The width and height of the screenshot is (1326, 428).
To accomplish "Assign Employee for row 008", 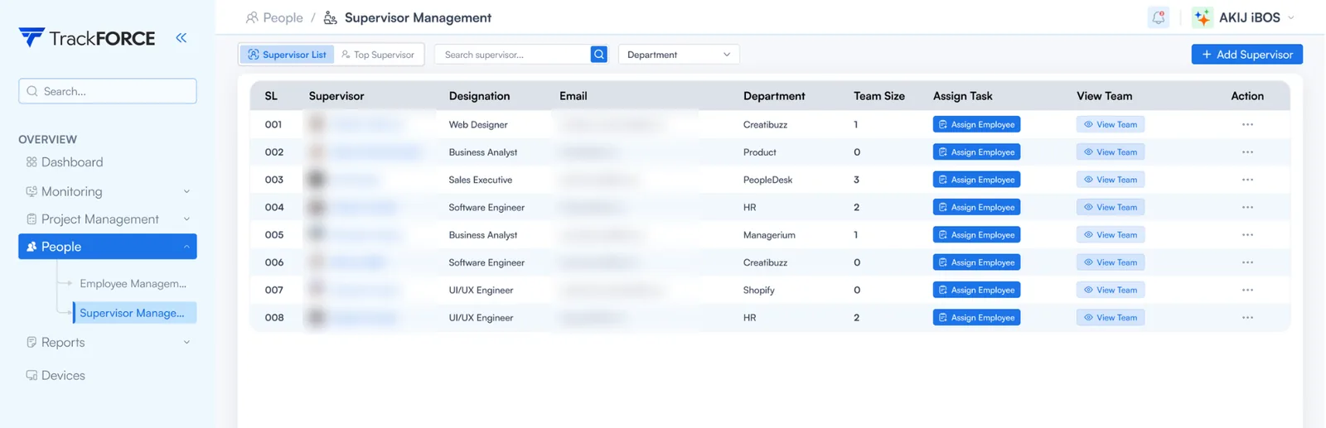I will click(x=976, y=318).
